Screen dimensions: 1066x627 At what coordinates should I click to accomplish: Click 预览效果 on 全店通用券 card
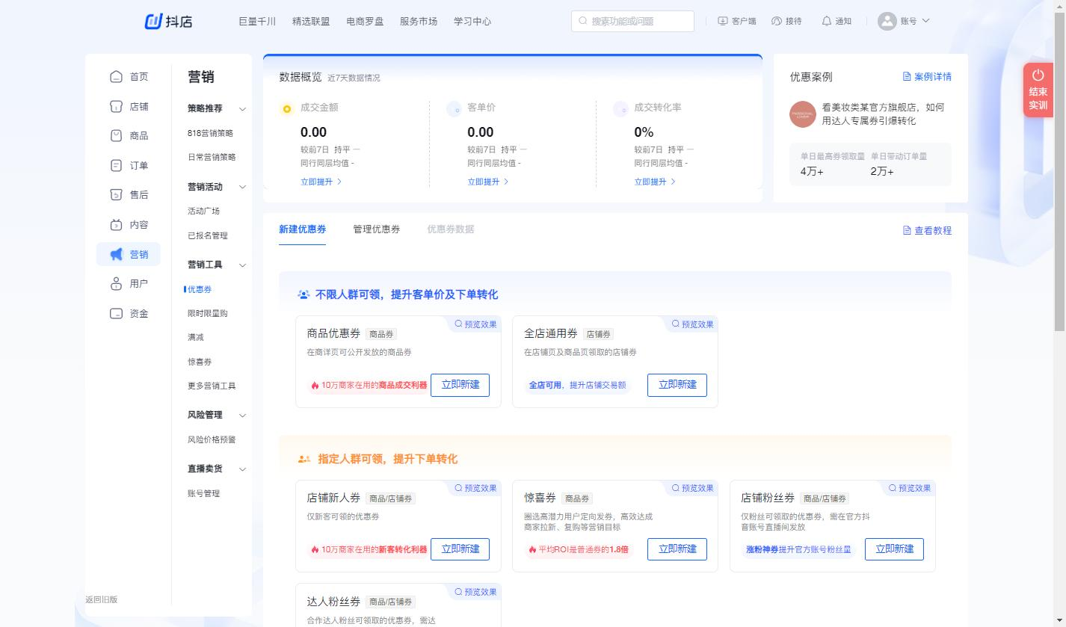pyautogui.click(x=692, y=324)
